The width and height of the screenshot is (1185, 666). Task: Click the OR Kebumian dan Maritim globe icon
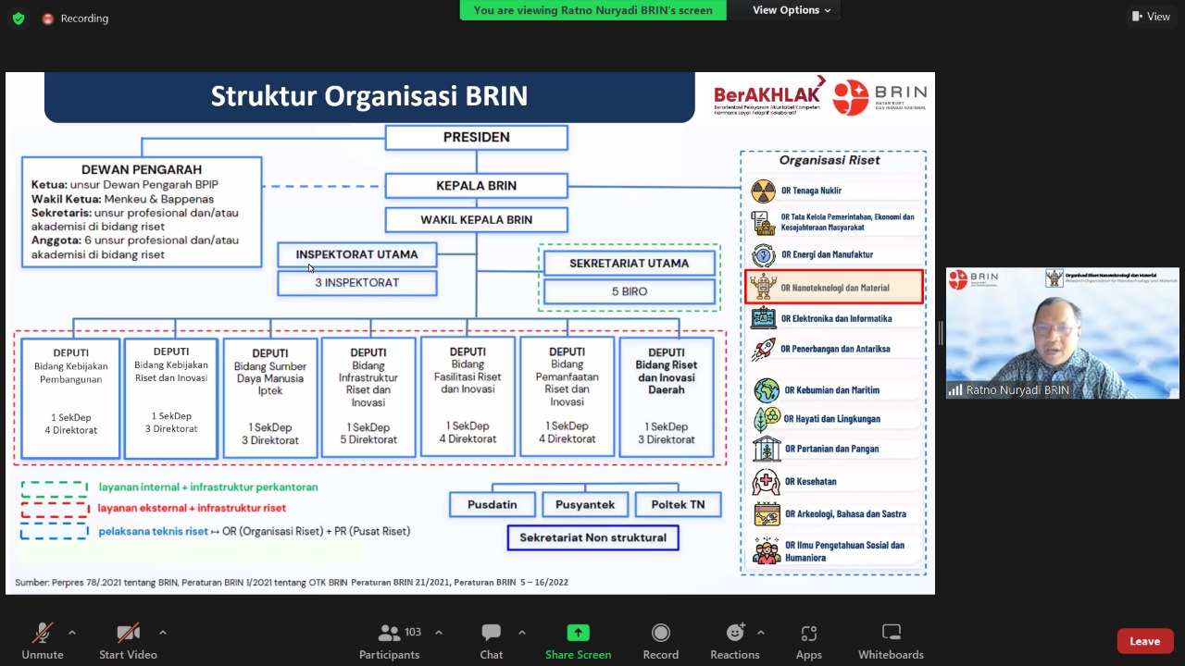767,390
